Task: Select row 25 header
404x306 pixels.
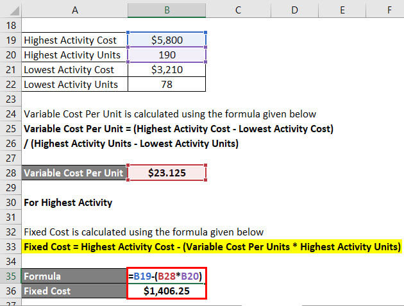Action: pyautogui.click(x=11, y=128)
